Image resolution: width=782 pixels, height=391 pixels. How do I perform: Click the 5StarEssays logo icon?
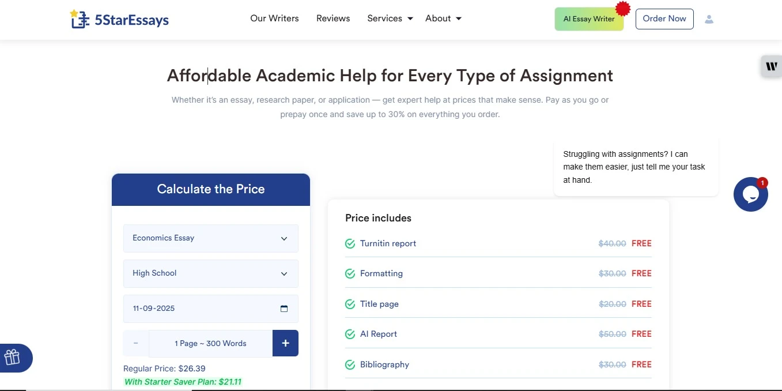(80, 19)
